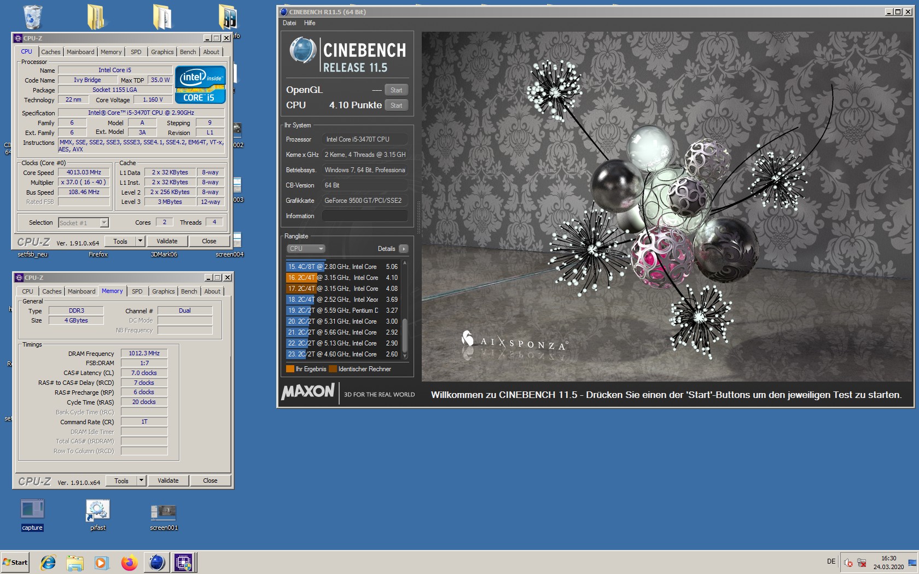Image resolution: width=919 pixels, height=574 pixels.
Task: Click the Intel Core i5 logo in CPU-Z
Action: click(x=200, y=85)
